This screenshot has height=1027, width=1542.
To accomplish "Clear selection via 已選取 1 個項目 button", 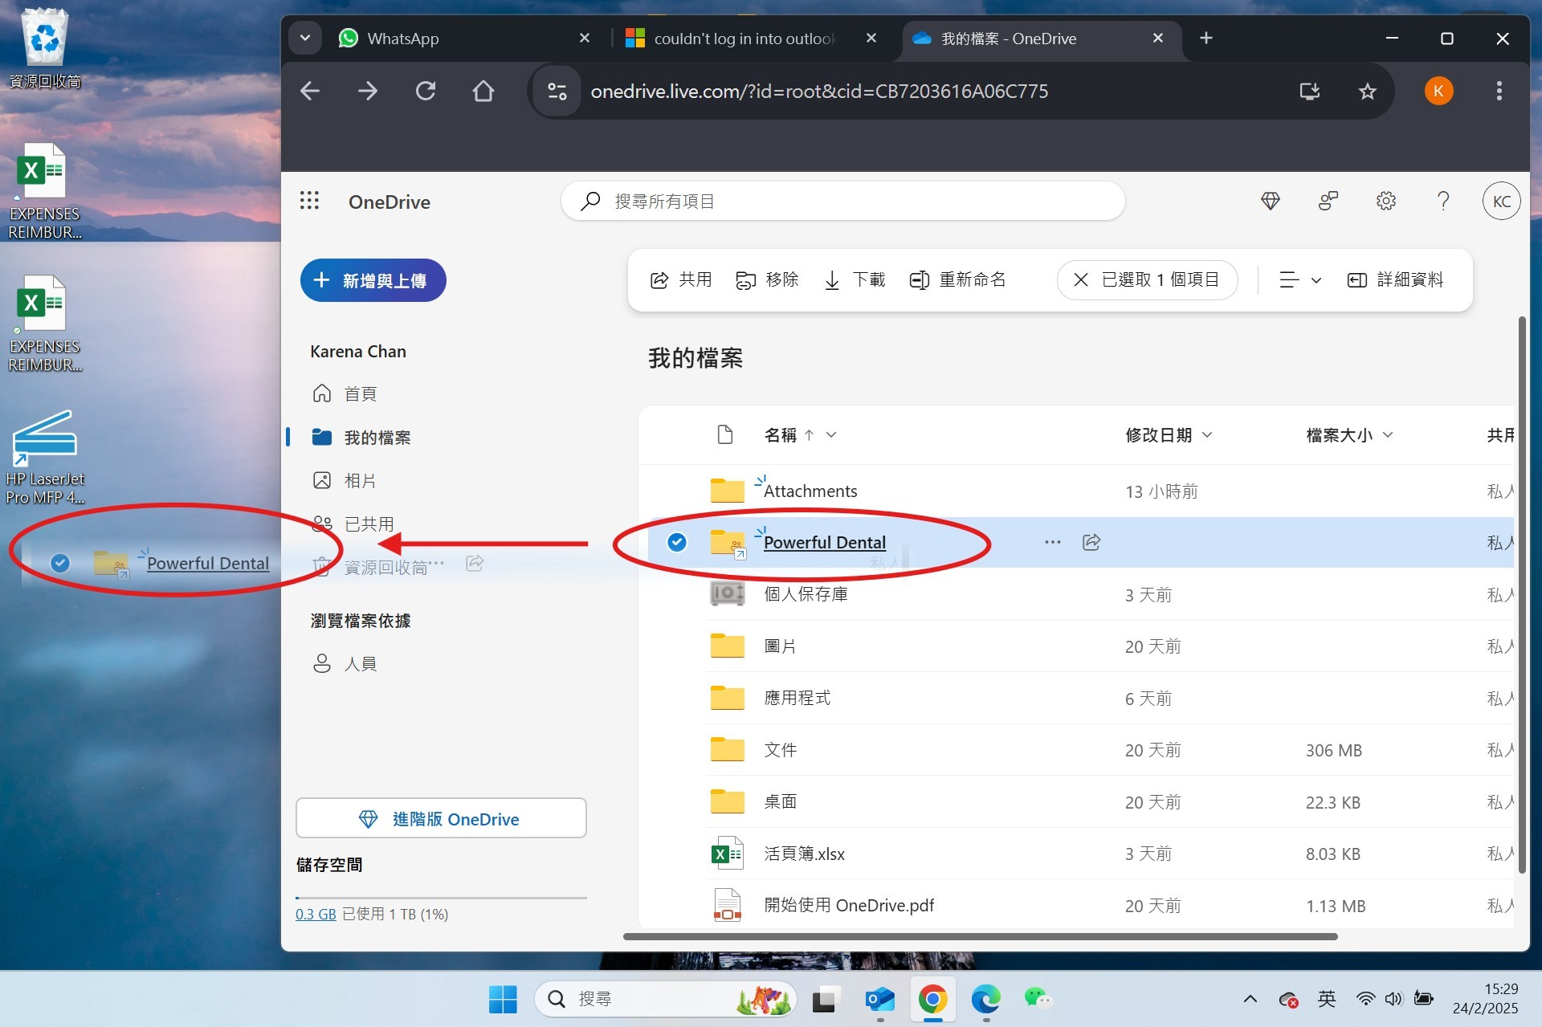I will [1147, 279].
